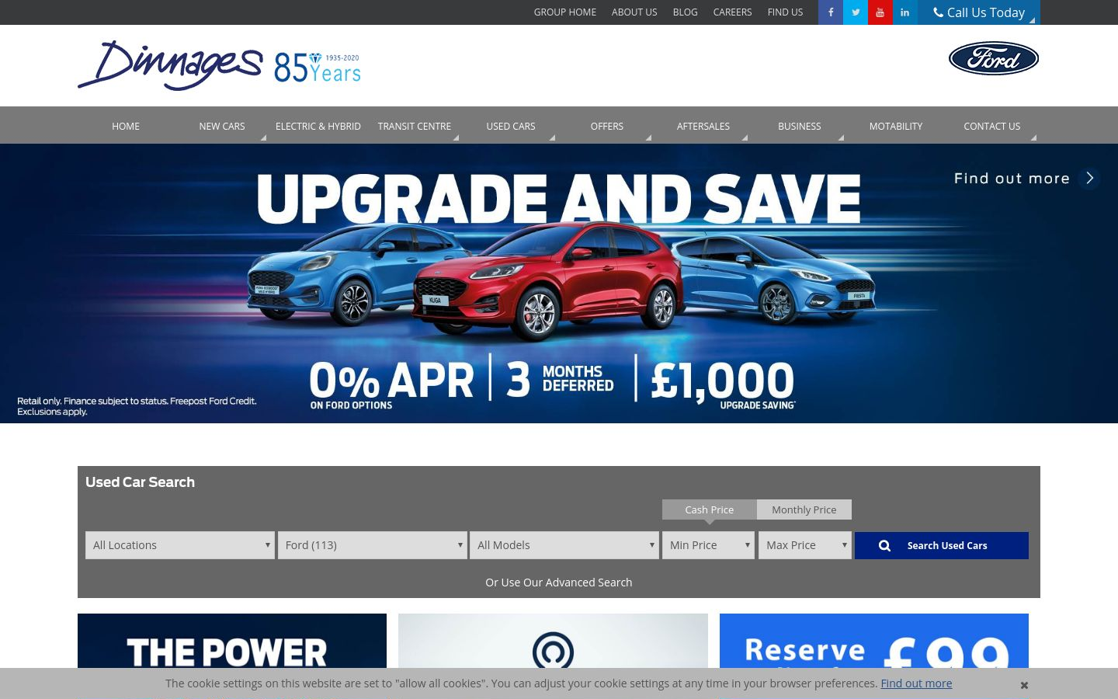This screenshot has width=1118, height=699.
Task: Expand the Contact Us menu
Action: 992,126
